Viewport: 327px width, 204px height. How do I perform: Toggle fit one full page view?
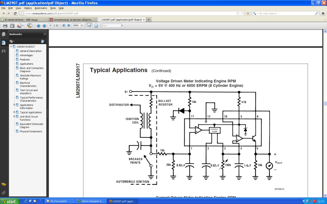[96, 26]
